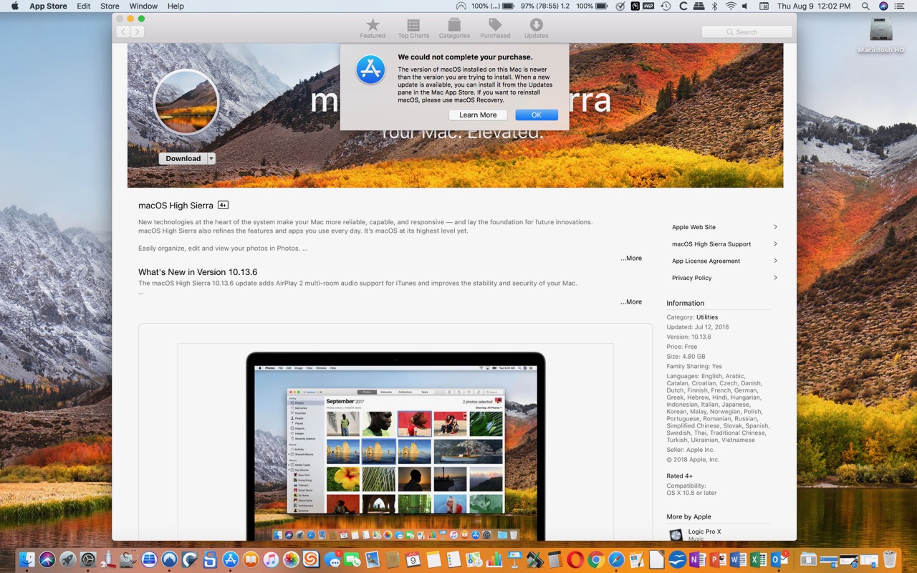Screen dimensions: 917x573
Task: Open iTunes from the Dock
Action: point(271,559)
